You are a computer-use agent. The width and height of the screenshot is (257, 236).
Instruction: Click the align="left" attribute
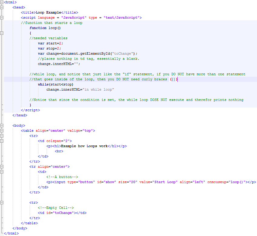point(192,182)
